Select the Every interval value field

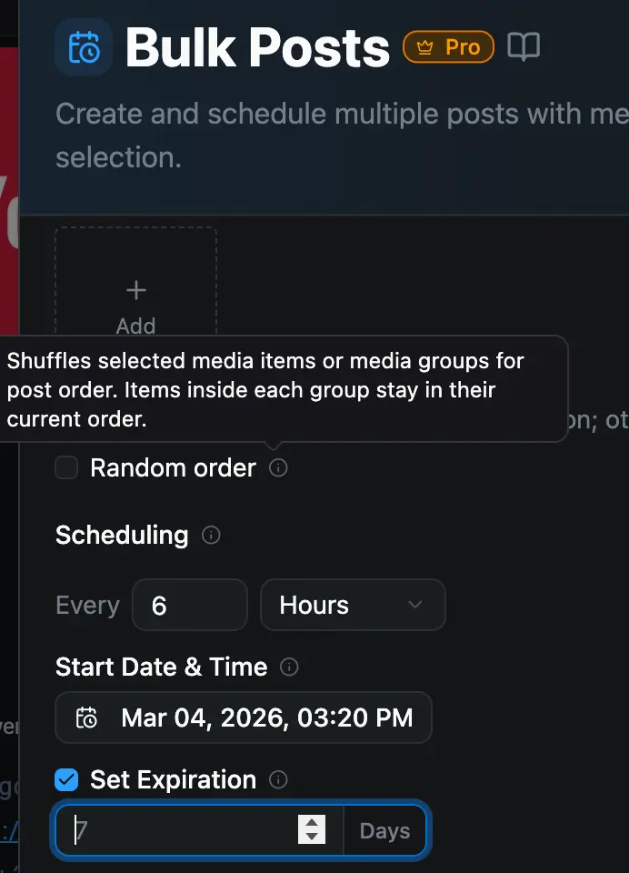pyautogui.click(x=190, y=605)
